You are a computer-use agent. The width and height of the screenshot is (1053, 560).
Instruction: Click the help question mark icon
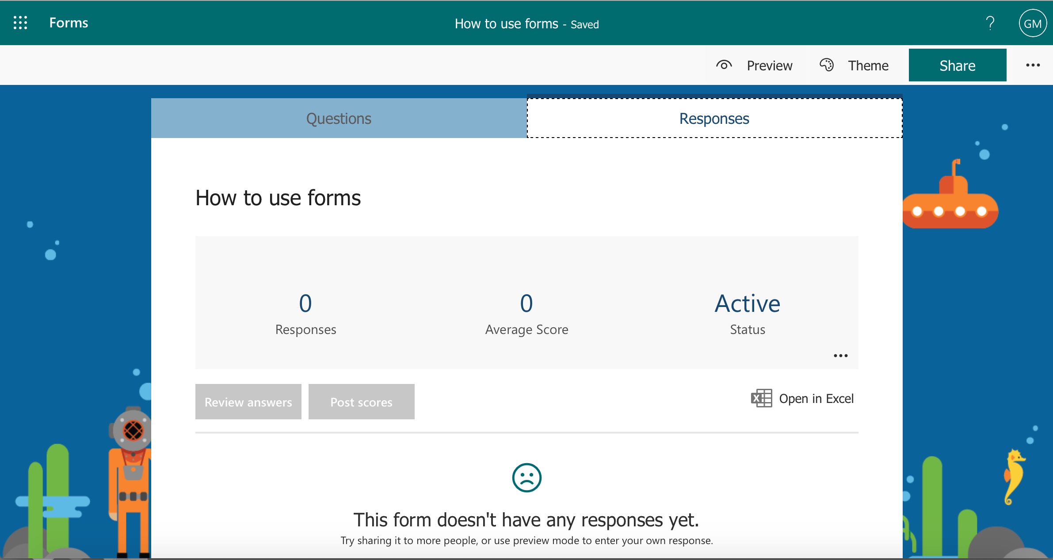pos(990,23)
